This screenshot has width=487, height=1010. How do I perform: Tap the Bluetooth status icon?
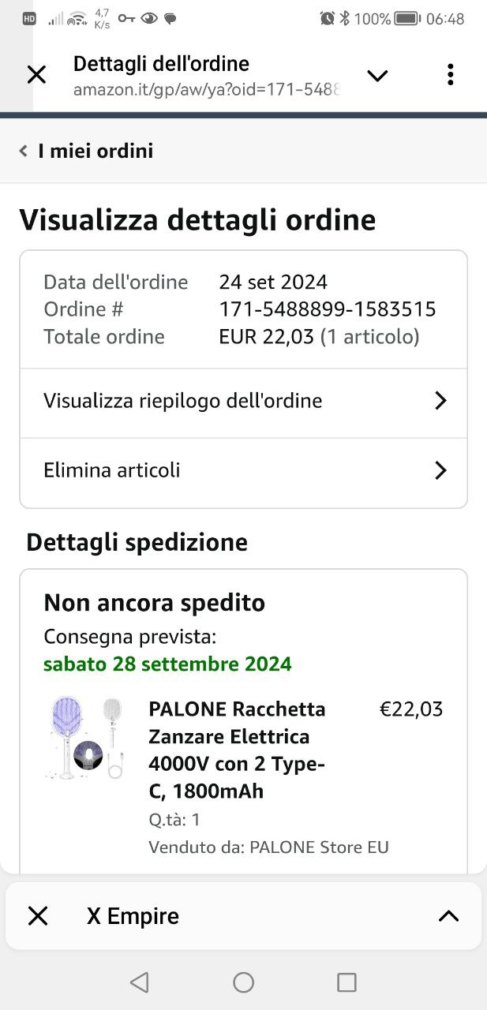[x=345, y=18]
